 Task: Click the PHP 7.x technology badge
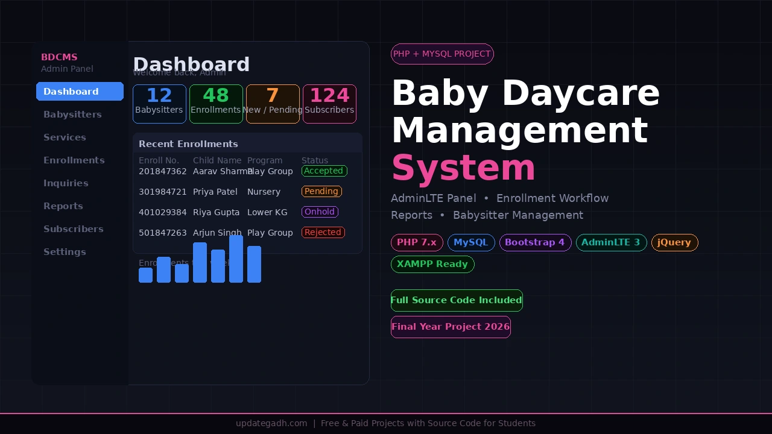coord(417,242)
